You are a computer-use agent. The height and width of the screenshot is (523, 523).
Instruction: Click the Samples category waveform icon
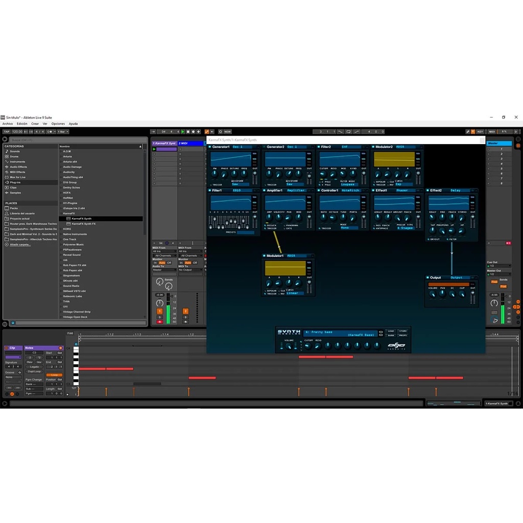pyautogui.click(x=7, y=193)
